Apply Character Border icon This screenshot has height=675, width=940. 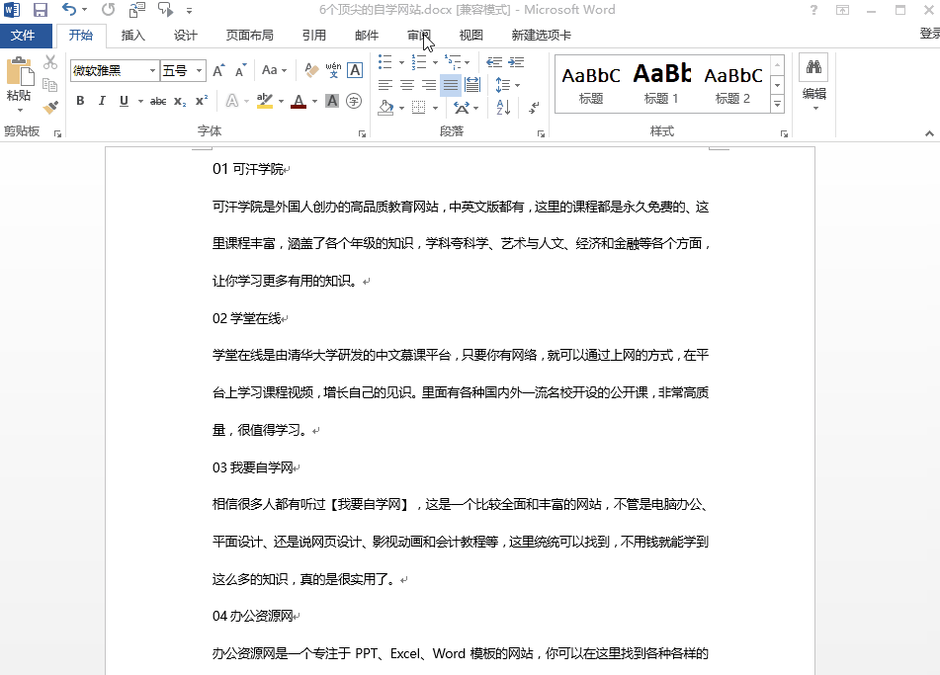pos(355,71)
